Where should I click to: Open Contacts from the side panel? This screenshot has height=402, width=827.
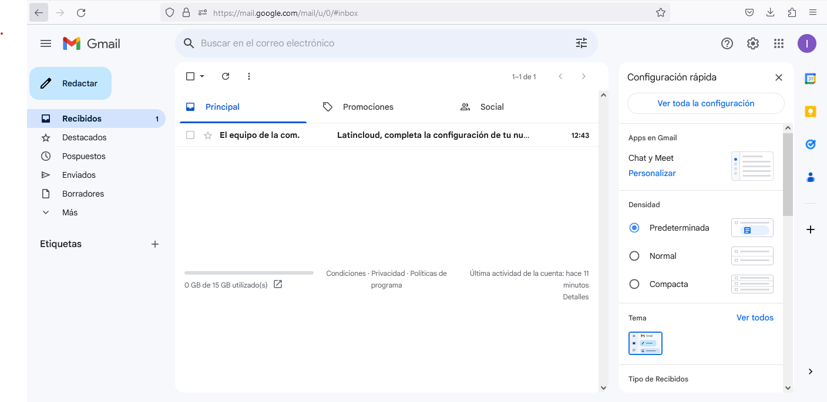coord(811,177)
